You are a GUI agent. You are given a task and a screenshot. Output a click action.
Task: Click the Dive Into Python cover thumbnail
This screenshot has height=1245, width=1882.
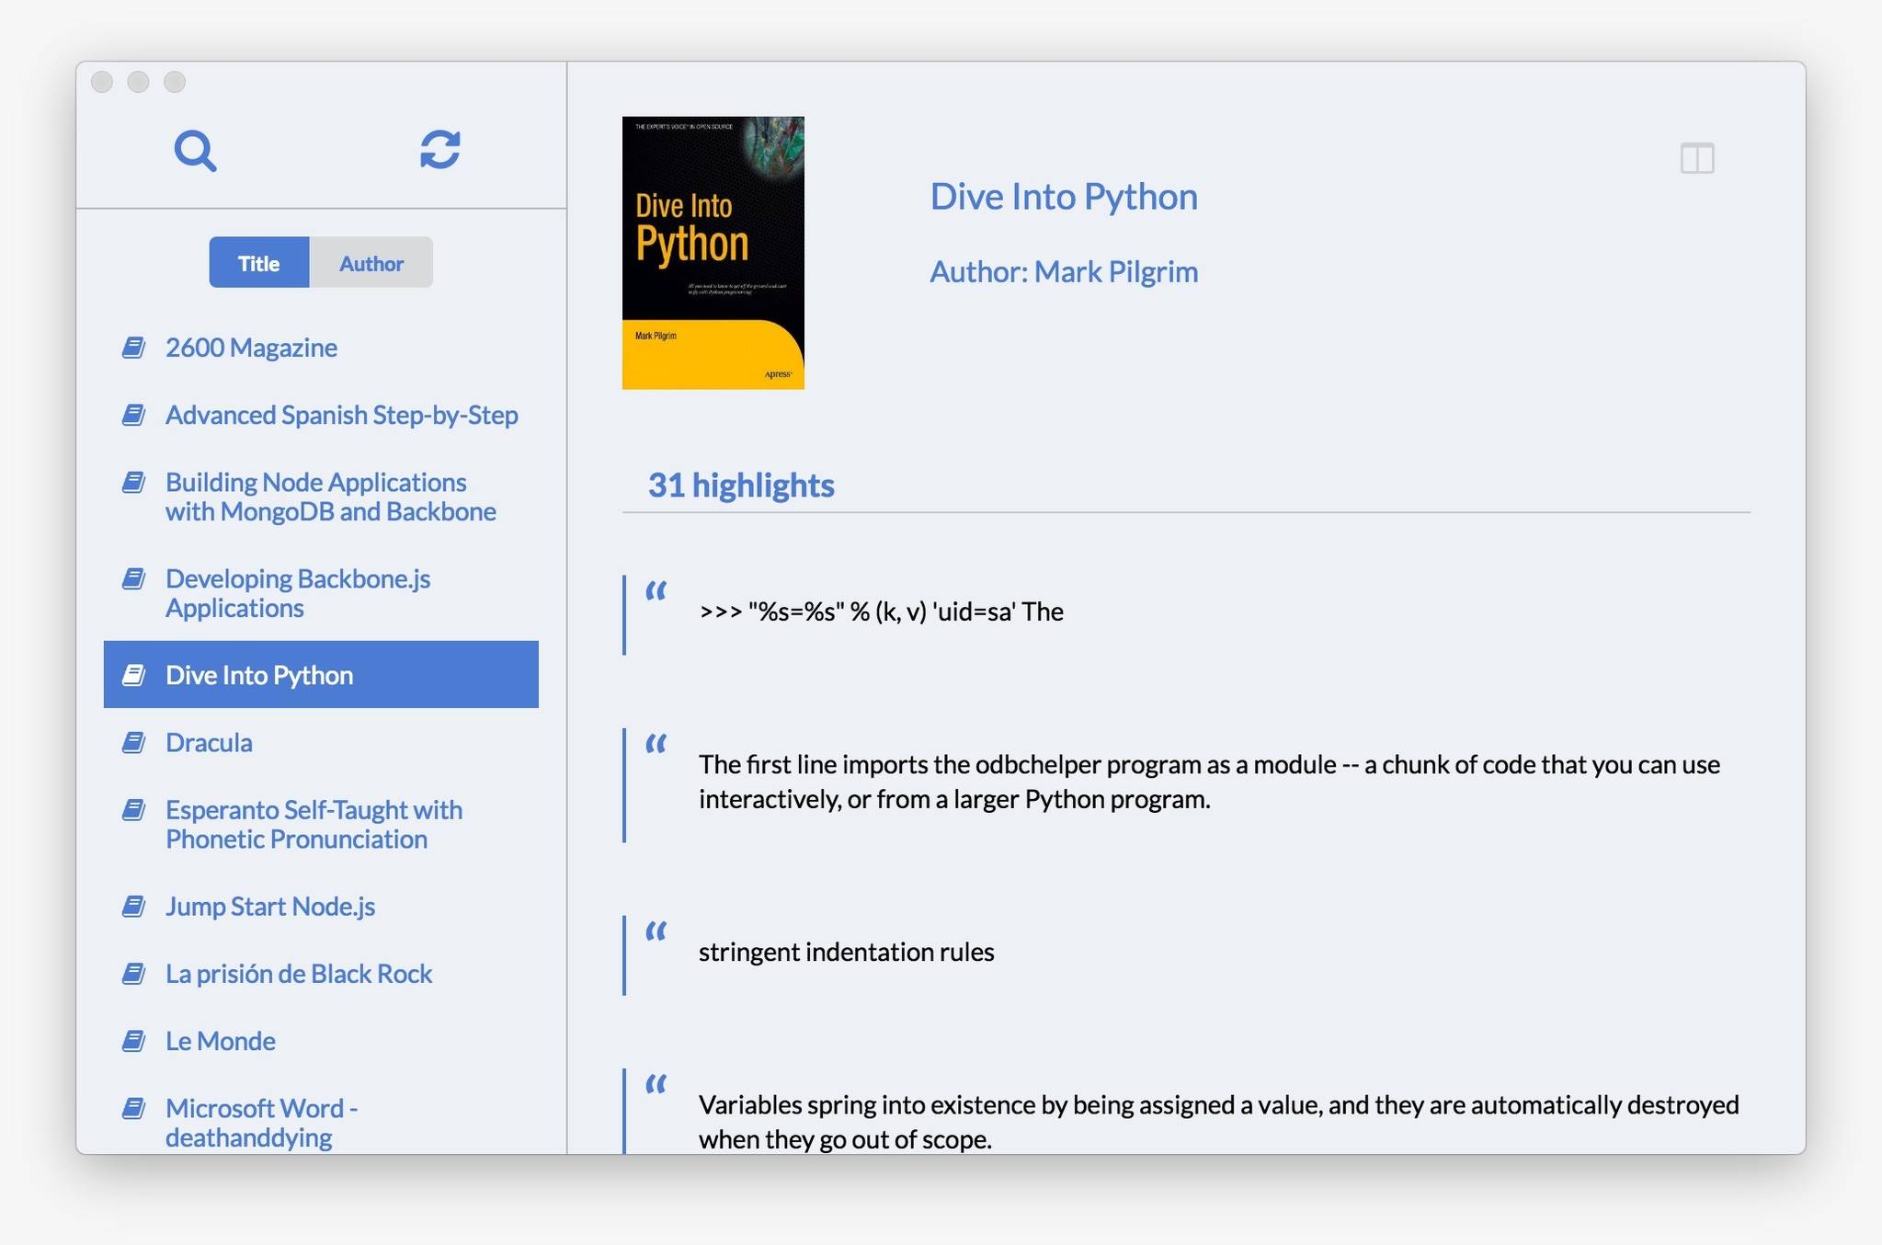[713, 253]
